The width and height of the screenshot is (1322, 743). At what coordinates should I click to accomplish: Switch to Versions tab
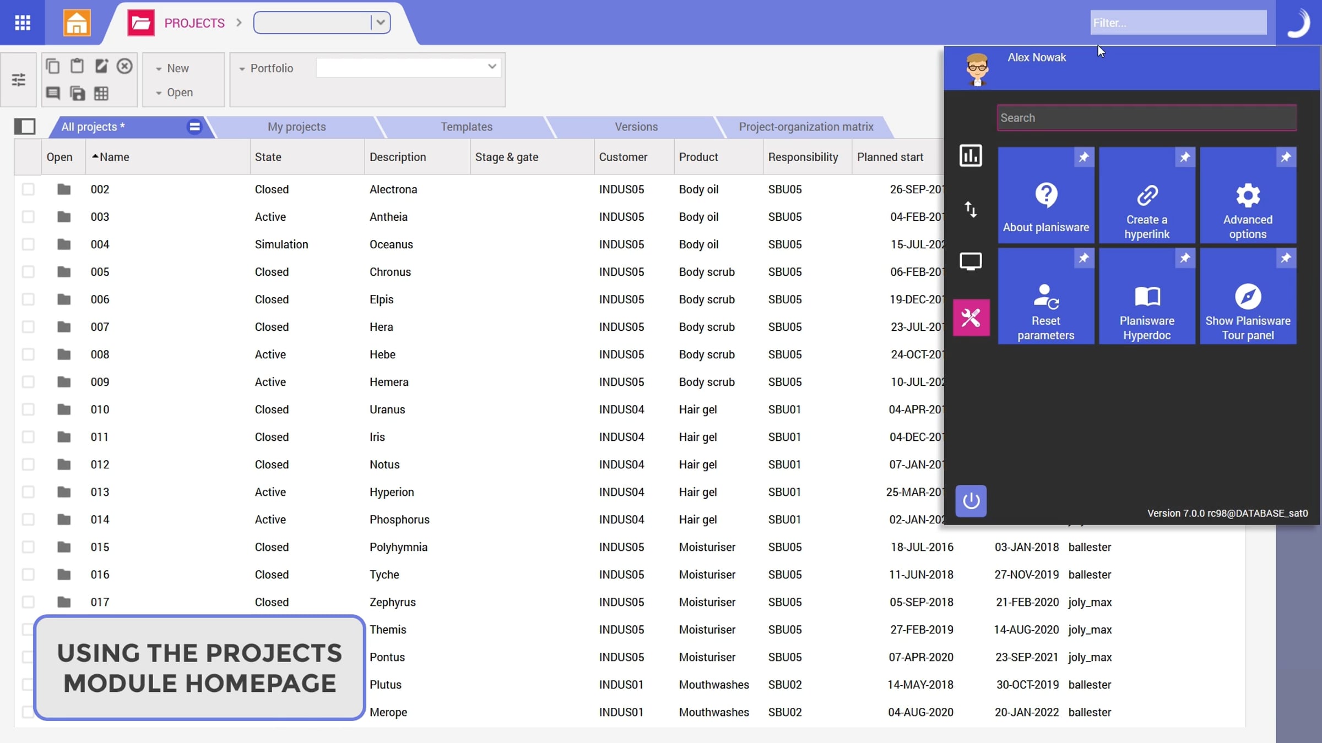point(636,127)
